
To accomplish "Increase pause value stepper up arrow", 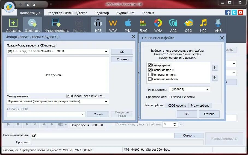I will tap(175, 123).
